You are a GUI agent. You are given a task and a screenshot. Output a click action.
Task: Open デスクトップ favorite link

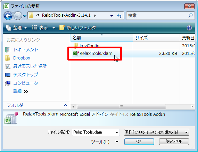point(26,75)
